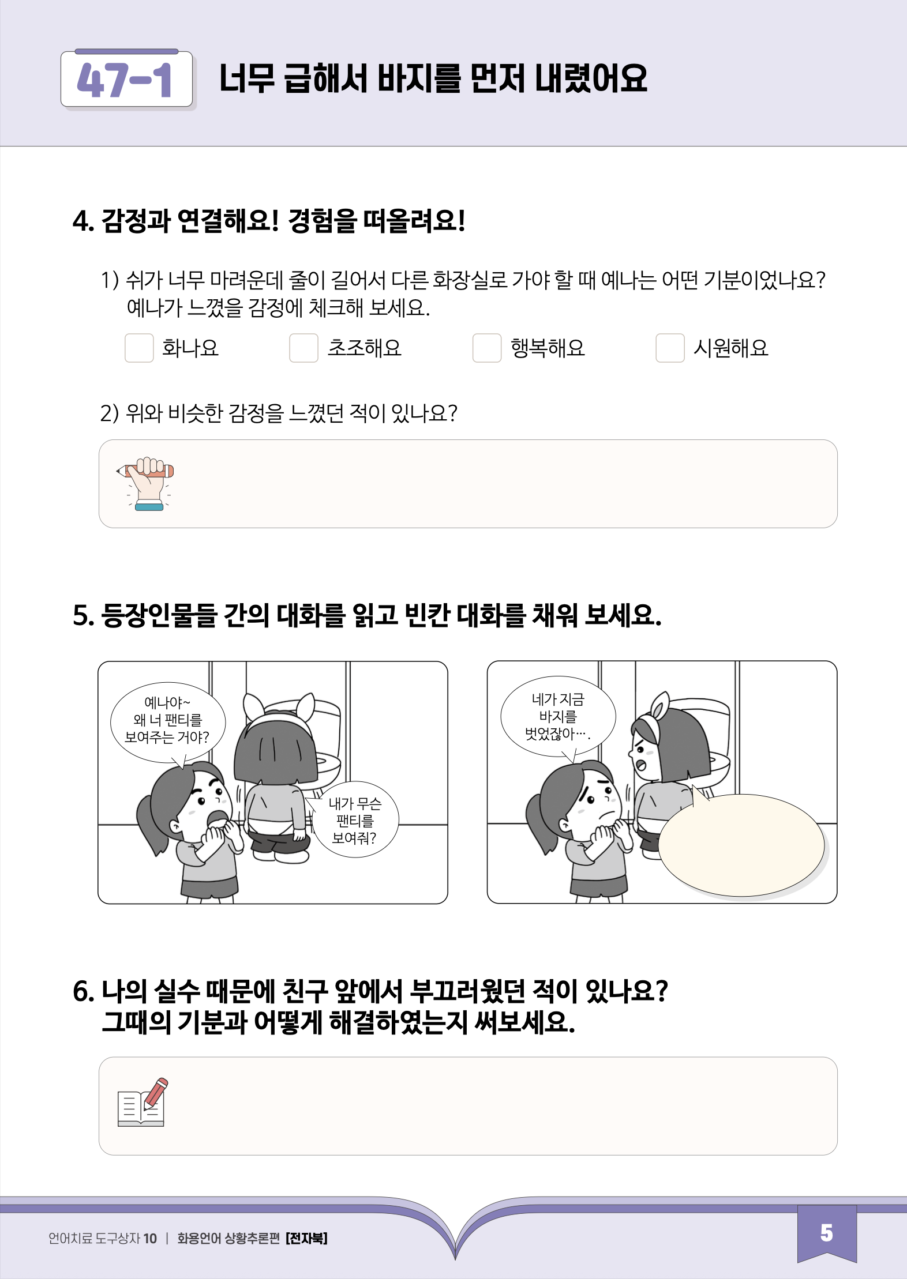This screenshot has width=907, height=1279.
Task: Click the open book with pencil icon
Action: [x=143, y=1102]
